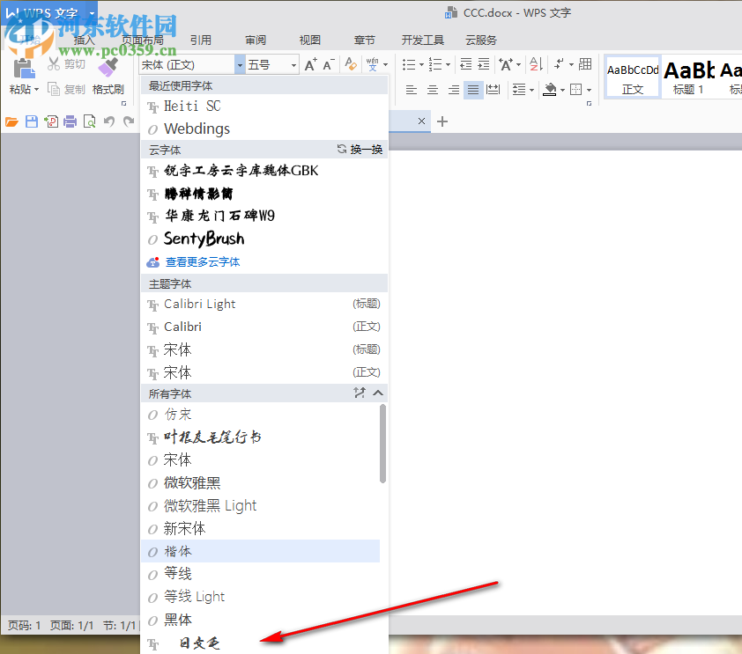Open the font size dropdown 五号
This screenshot has width=742, height=654.
293,65
